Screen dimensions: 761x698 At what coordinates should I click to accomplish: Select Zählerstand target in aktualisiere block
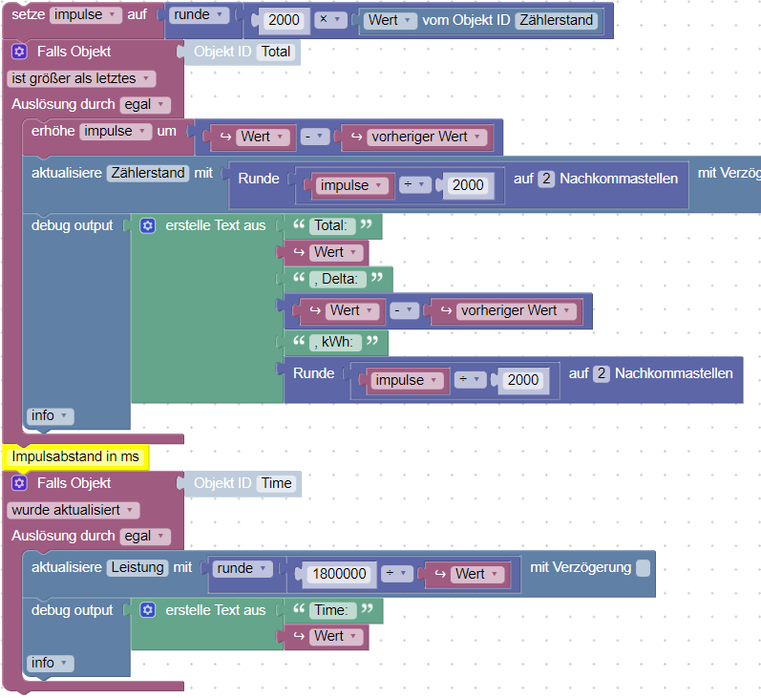coord(148,173)
